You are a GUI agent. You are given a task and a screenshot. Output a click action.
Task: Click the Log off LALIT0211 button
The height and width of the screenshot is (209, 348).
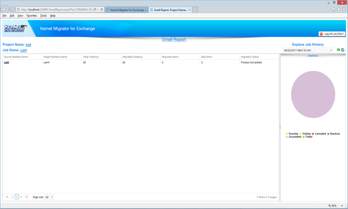(332, 34)
